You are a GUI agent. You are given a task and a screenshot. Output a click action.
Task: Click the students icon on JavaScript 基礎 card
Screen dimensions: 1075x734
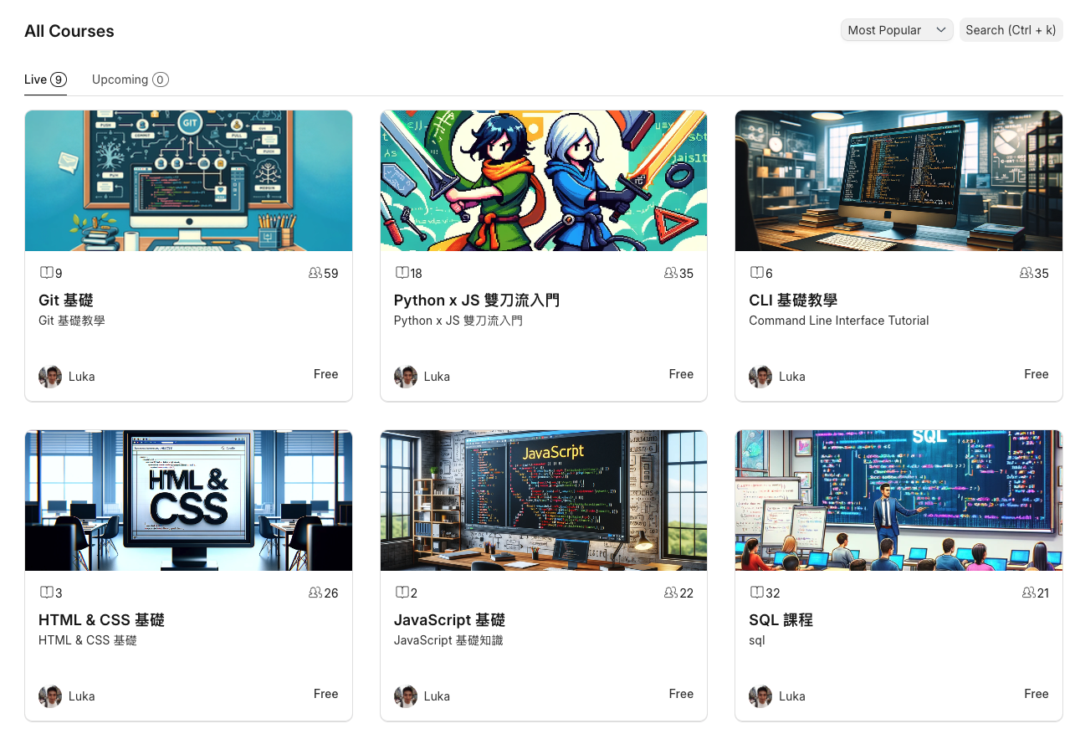[x=669, y=593]
